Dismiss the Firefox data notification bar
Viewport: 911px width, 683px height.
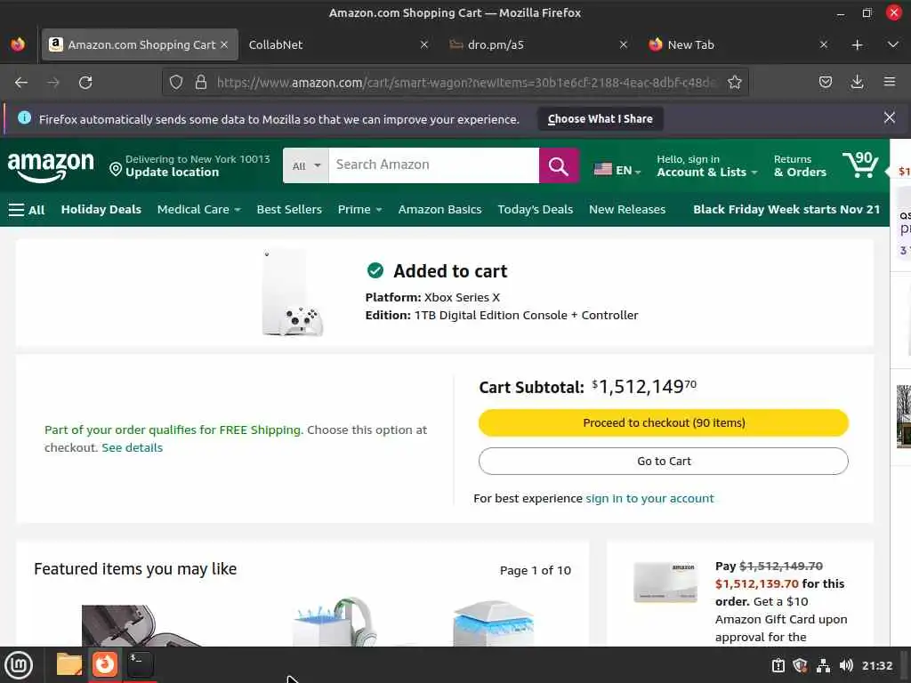coord(890,118)
